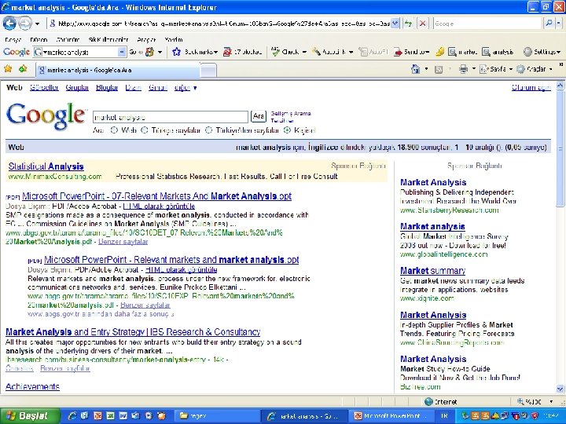Click the Home icon in command bar

coord(416,69)
